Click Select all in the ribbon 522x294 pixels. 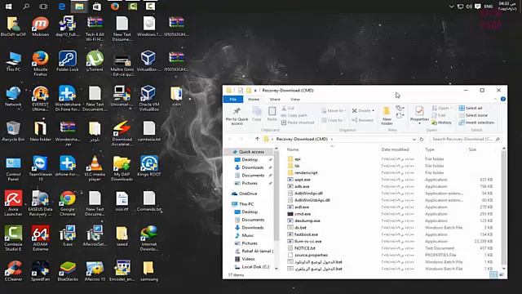(471, 109)
